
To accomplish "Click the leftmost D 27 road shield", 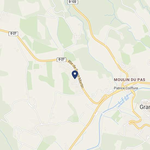I will [x=13, y=34].
